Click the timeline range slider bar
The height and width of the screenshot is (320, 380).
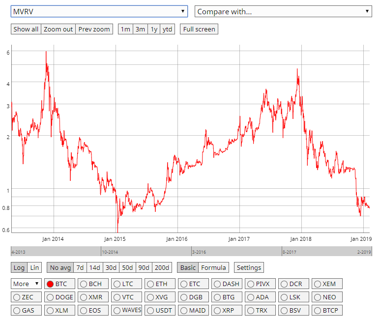[191, 251]
